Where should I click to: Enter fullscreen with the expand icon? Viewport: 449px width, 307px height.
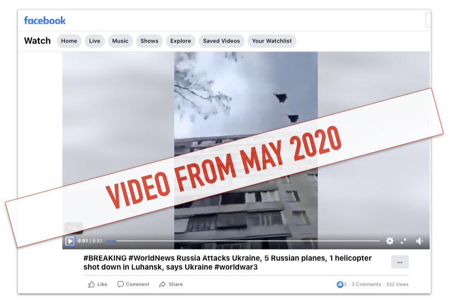404,241
